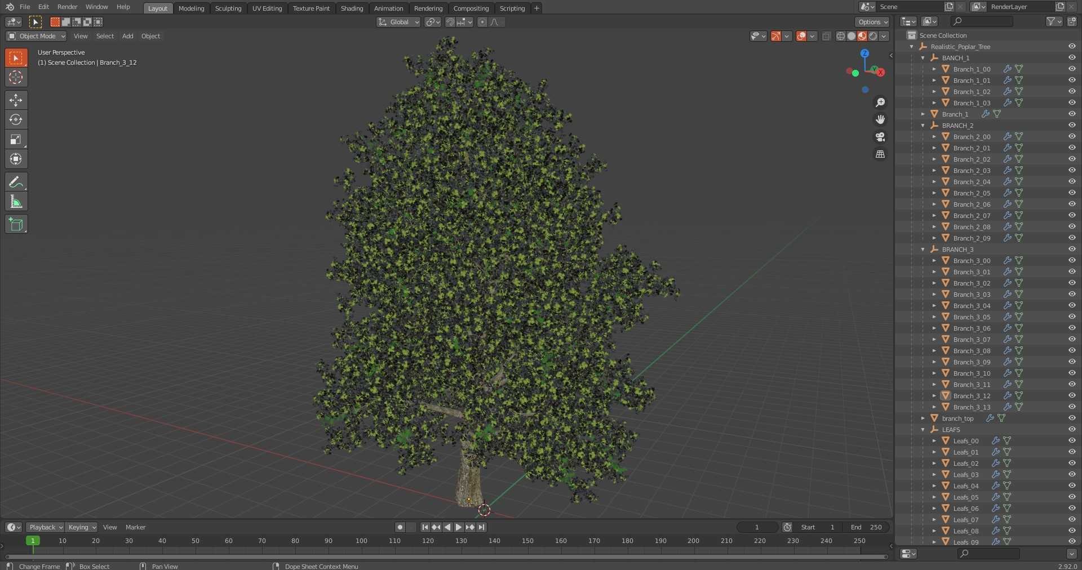Open the Render menu
Screen dimensions: 1082x570
point(67,7)
